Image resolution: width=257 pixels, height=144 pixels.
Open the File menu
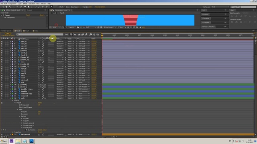pos(2,4)
